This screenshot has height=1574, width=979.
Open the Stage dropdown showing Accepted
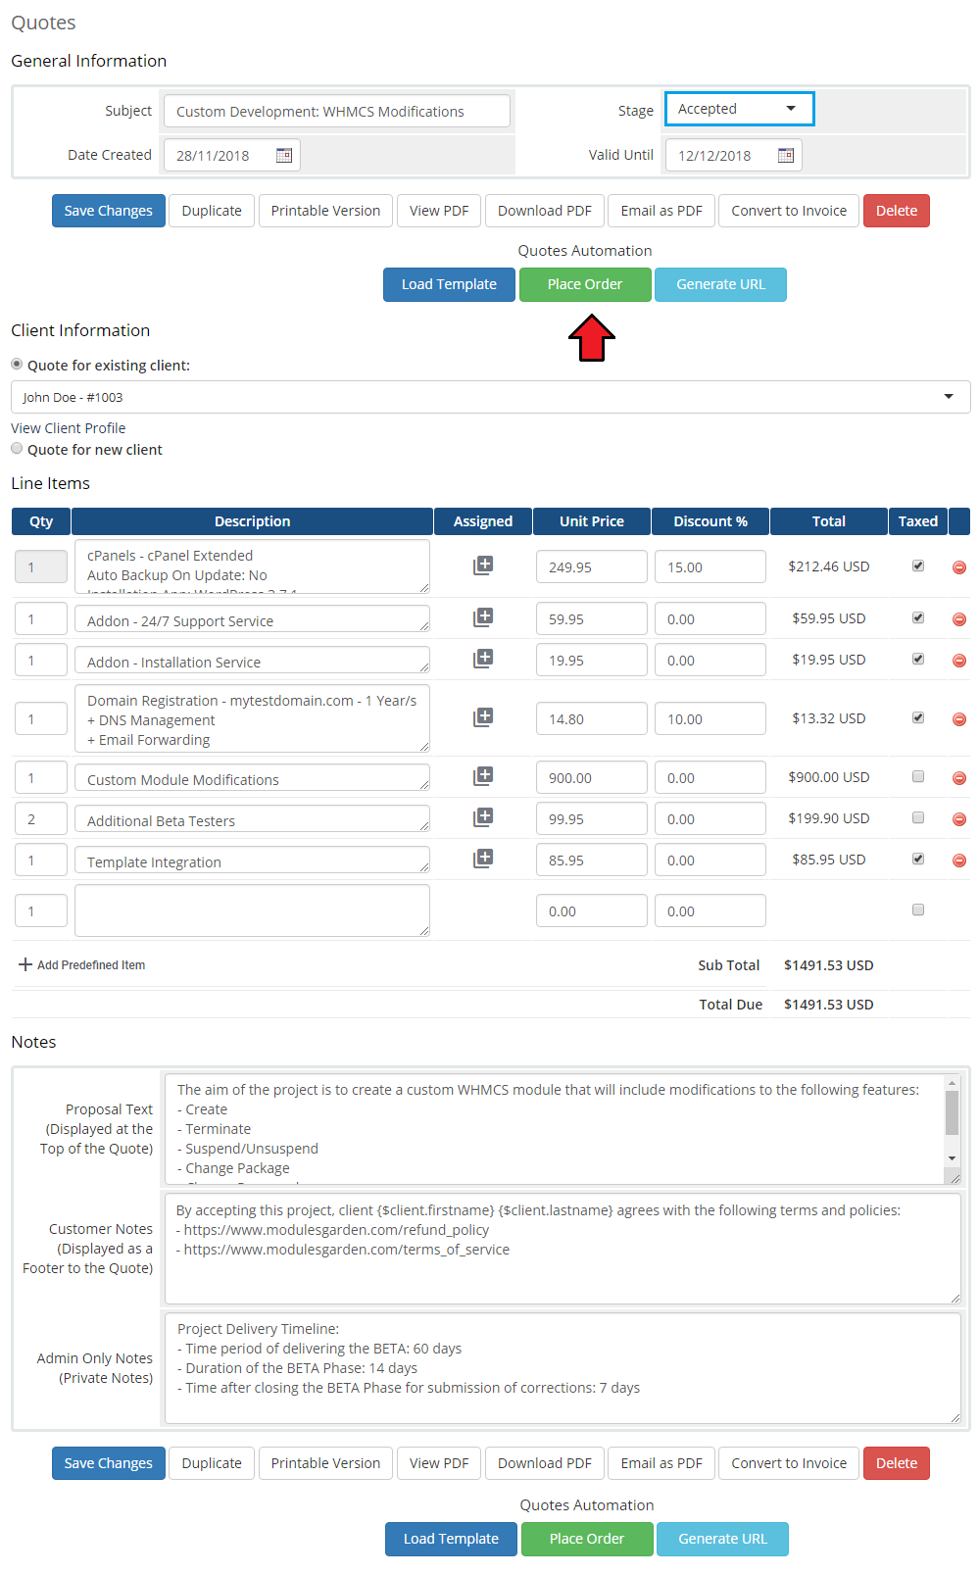[739, 109]
